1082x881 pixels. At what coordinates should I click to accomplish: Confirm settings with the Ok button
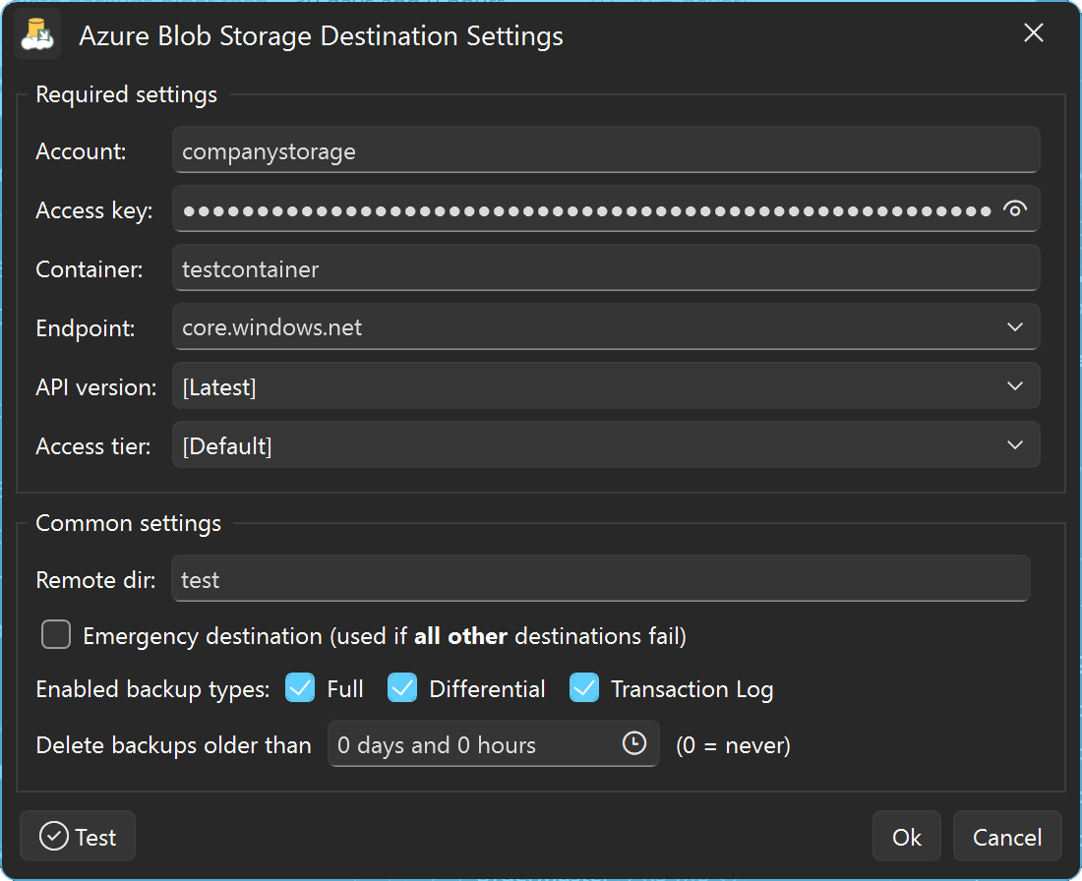coord(906,836)
